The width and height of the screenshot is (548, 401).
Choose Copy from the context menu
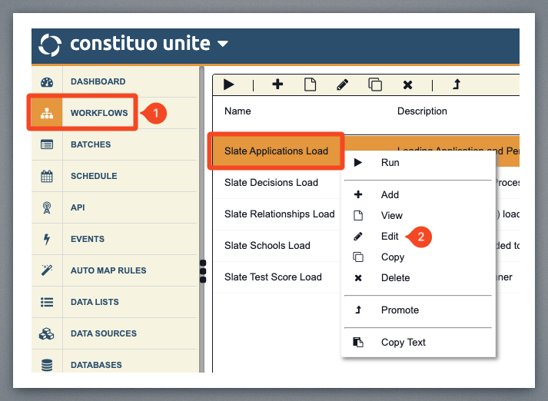(x=418, y=257)
